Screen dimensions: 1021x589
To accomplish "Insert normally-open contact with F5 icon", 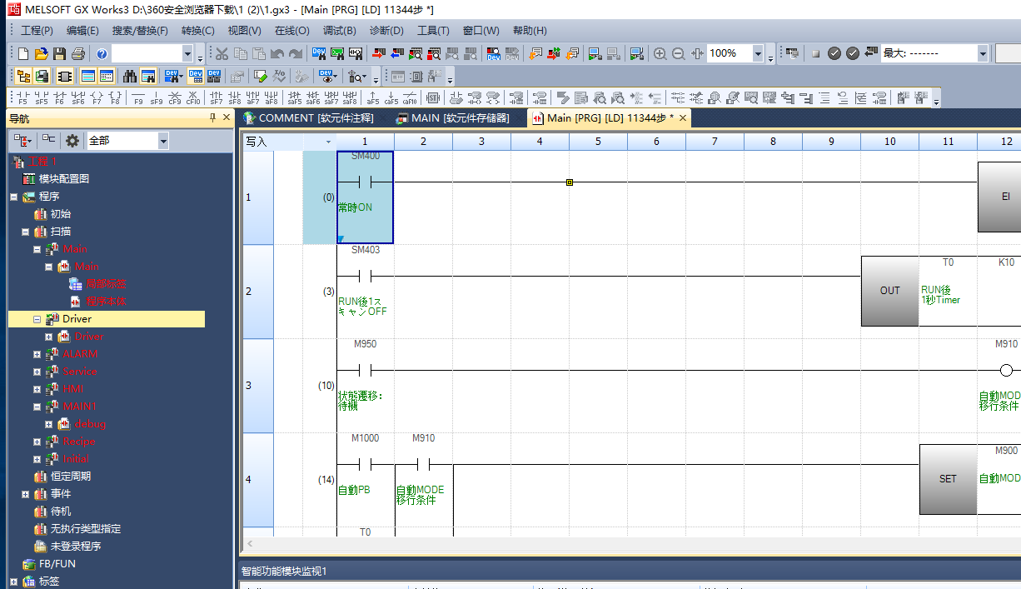I will 22,97.
